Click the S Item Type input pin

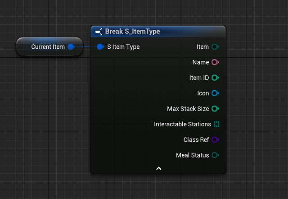click(x=100, y=47)
